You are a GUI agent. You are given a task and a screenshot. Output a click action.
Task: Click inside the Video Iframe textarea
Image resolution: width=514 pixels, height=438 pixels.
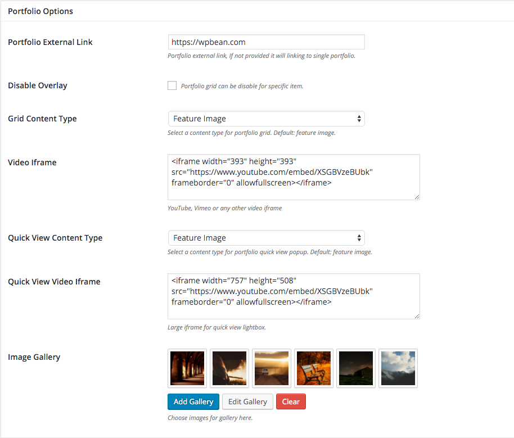click(x=294, y=177)
